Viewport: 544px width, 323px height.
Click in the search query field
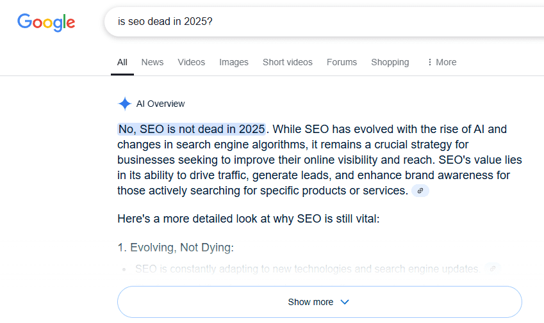tap(320, 22)
